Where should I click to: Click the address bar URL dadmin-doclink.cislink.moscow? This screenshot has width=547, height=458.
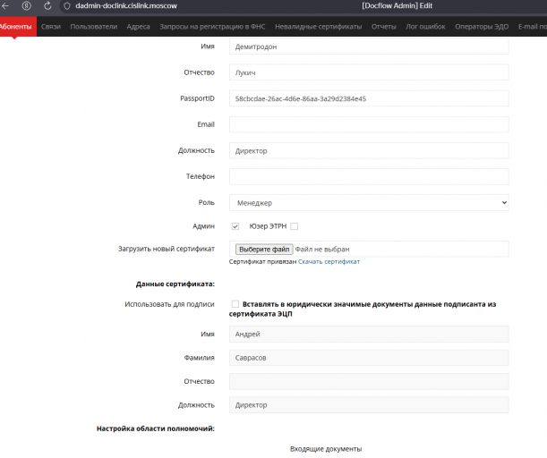pyautogui.click(x=126, y=6)
